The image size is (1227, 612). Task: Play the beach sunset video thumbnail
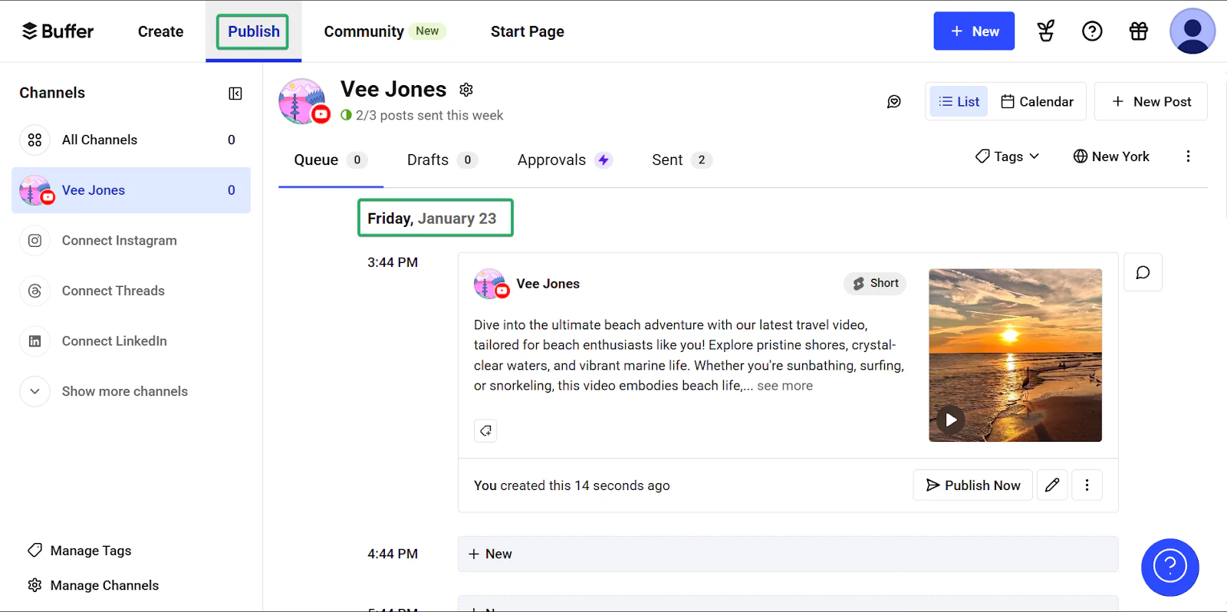pos(951,420)
